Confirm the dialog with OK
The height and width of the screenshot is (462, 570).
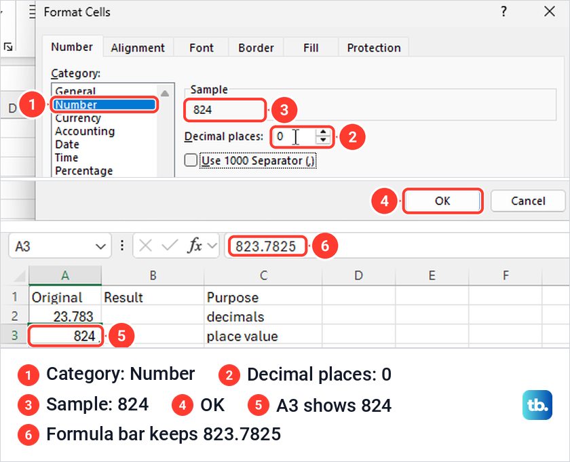[x=442, y=201]
